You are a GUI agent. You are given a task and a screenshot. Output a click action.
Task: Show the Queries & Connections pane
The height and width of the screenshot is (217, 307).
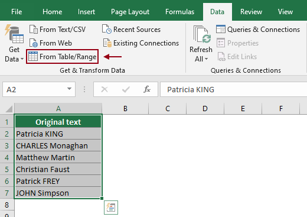[x=258, y=30]
